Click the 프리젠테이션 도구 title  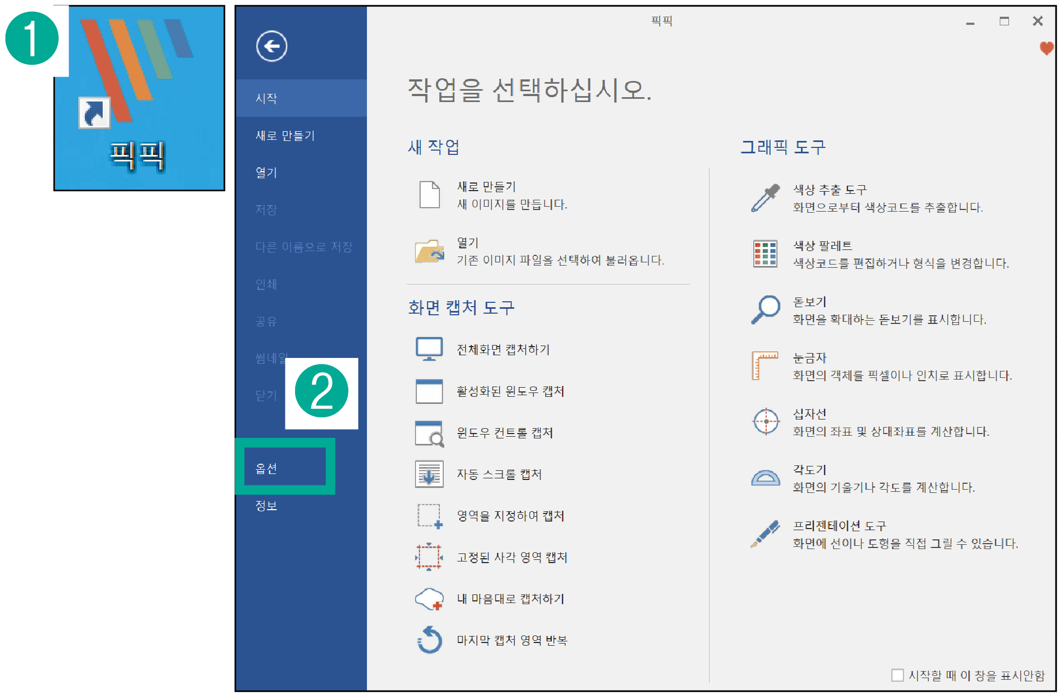tap(839, 526)
